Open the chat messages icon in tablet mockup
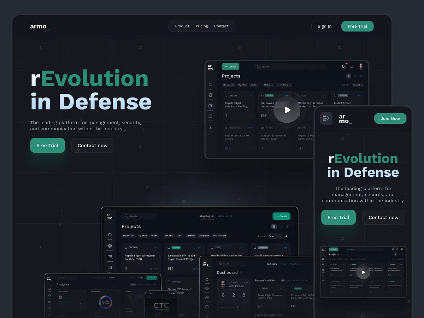 tap(344, 66)
